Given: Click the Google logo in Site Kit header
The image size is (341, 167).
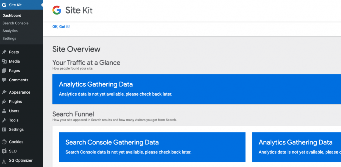Looking at the screenshot, I should [57, 10].
